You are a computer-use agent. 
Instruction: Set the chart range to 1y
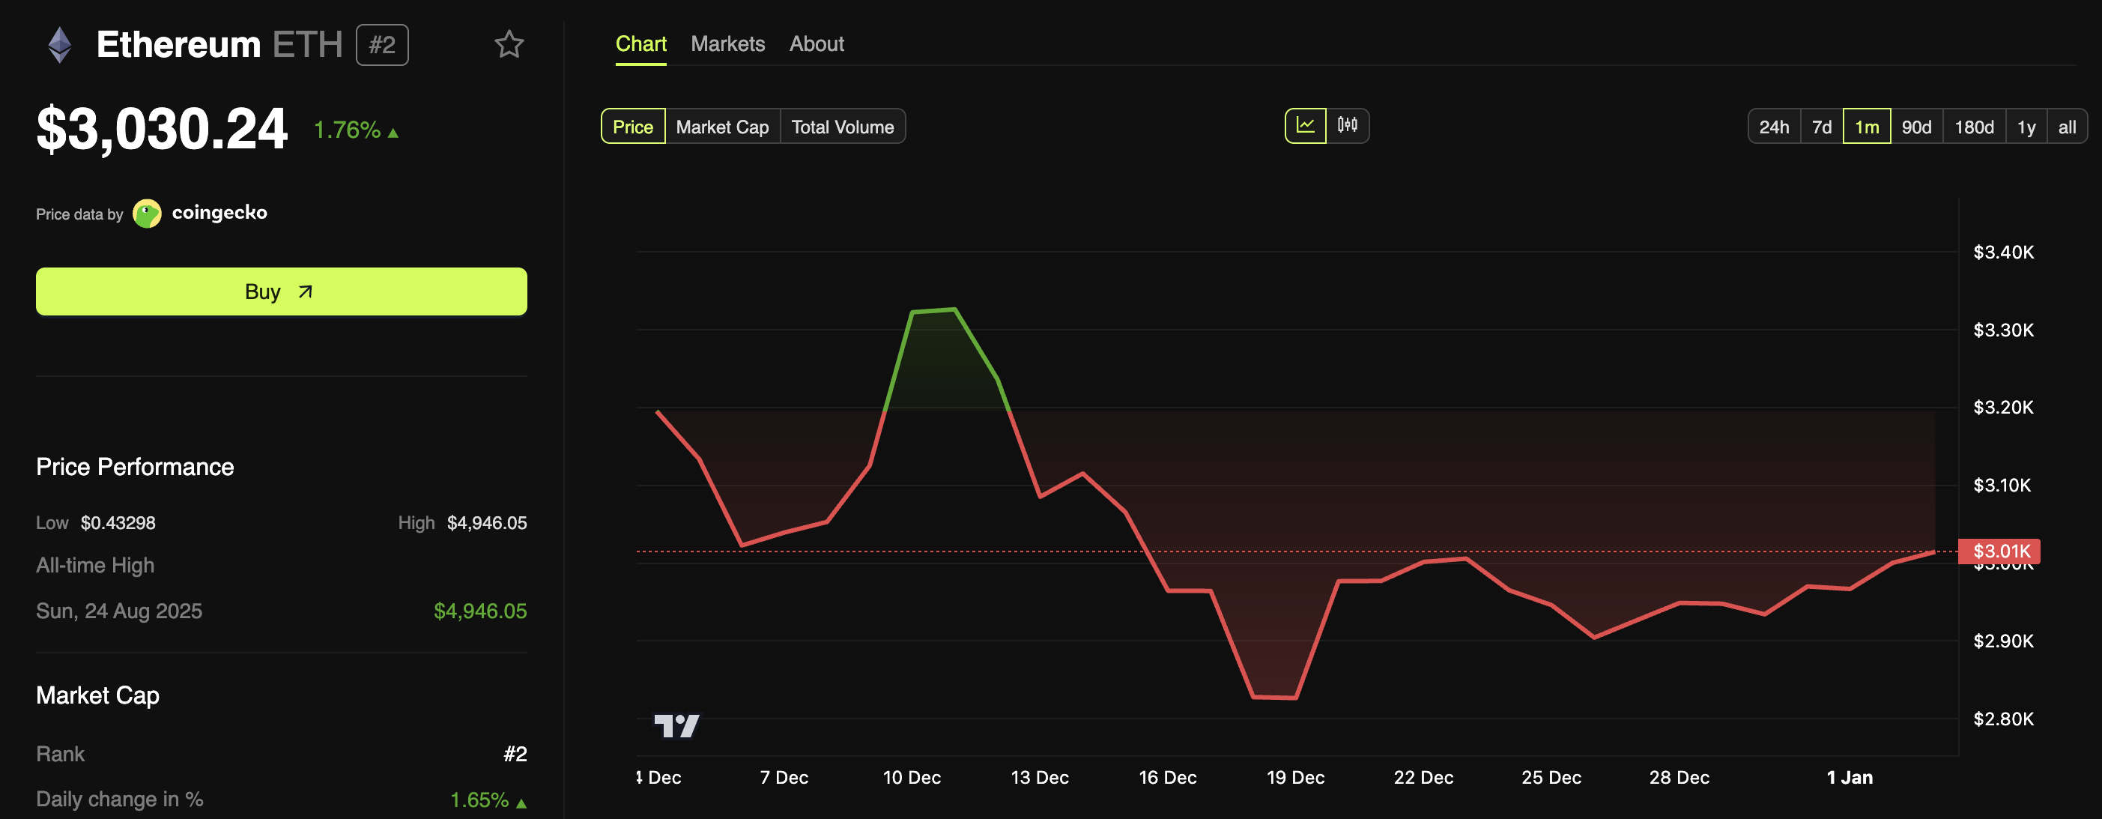(x=2026, y=127)
